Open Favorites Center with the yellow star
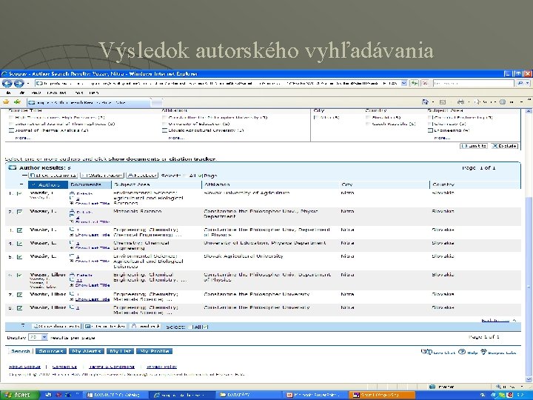The image size is (533, 400). [6, 101]
